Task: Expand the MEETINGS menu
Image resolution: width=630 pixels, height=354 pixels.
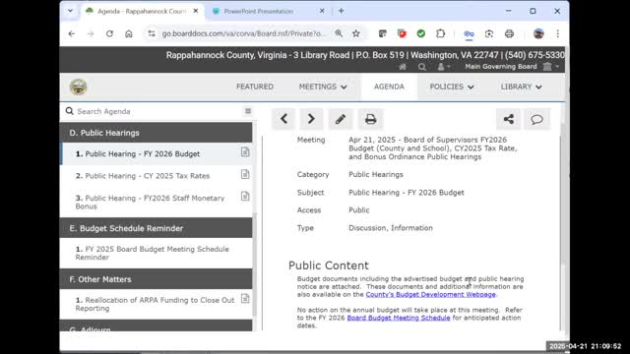Action: point(323,87)
